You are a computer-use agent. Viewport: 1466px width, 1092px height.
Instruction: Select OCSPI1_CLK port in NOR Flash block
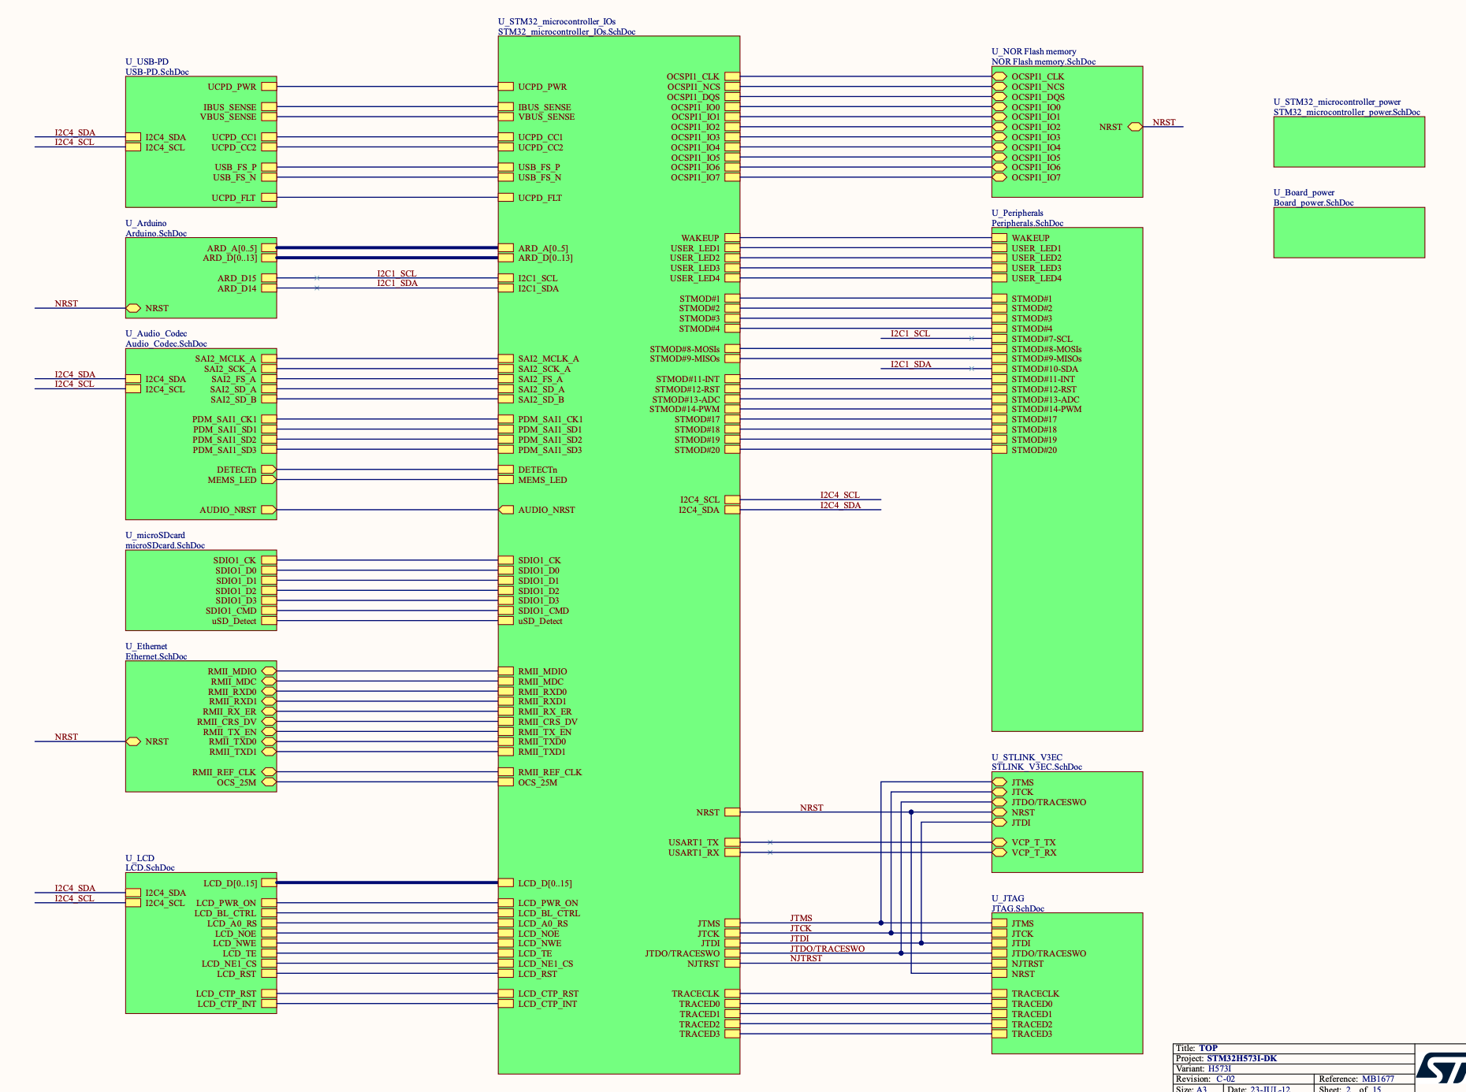(999, 76)
